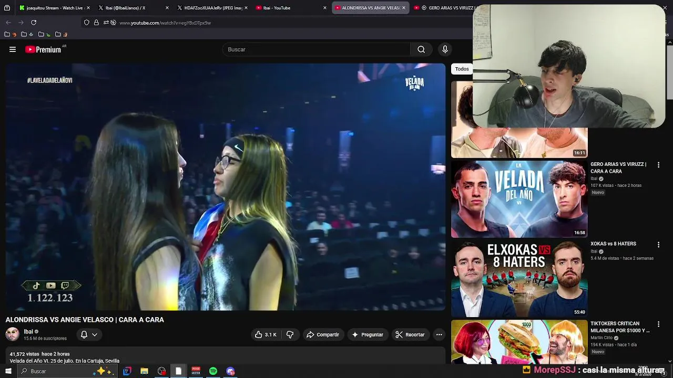This screenshot has height=378, width=673.
Task: Click the Compartir share button
Action: (x=323, y=334)
